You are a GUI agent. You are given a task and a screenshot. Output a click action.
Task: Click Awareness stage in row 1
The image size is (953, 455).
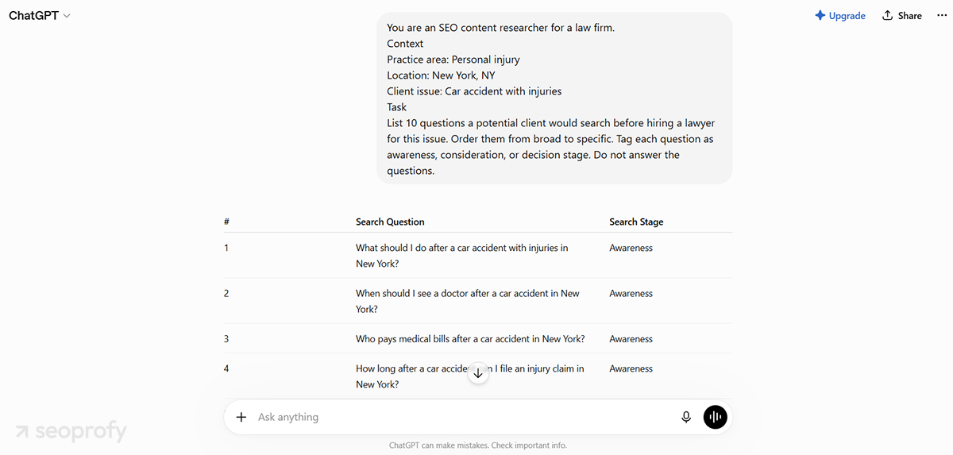click(631, 248)
